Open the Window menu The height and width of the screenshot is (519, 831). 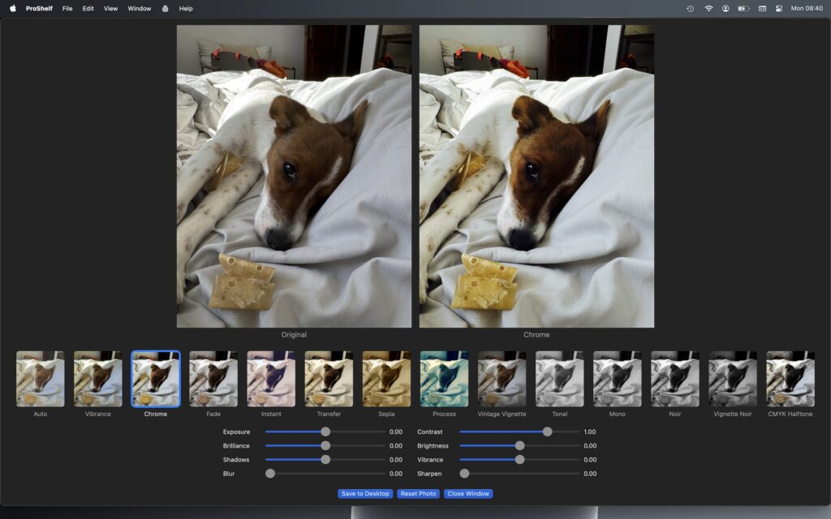pos(140,8)
